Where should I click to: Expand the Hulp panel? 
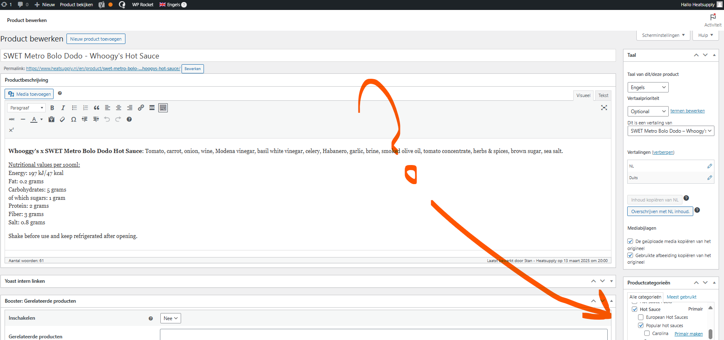[706, 35]
